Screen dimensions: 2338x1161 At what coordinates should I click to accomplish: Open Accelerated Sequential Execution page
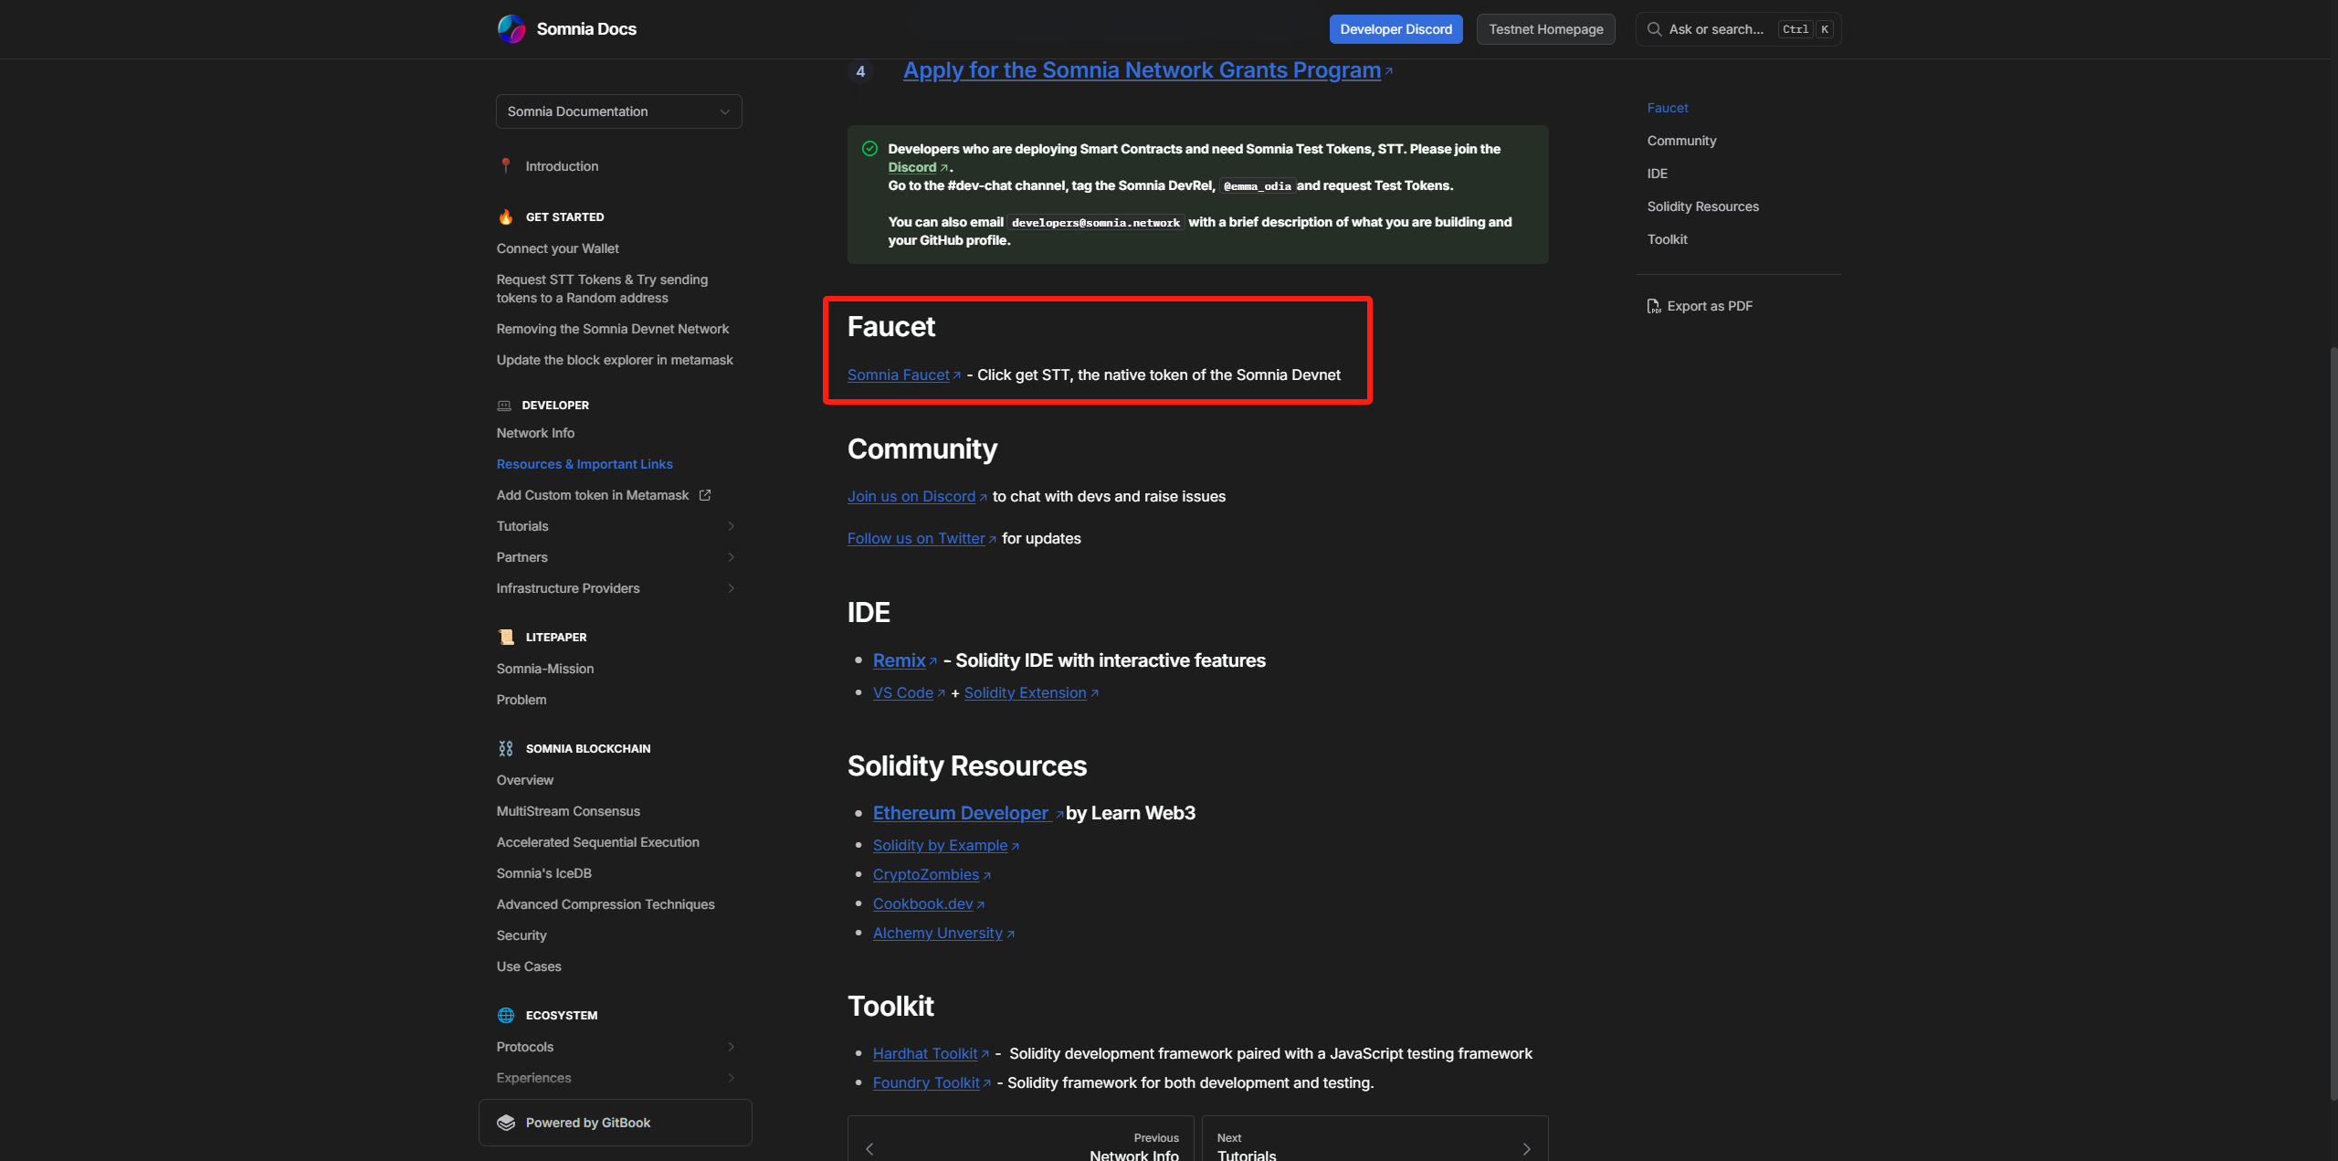[598, 842]
